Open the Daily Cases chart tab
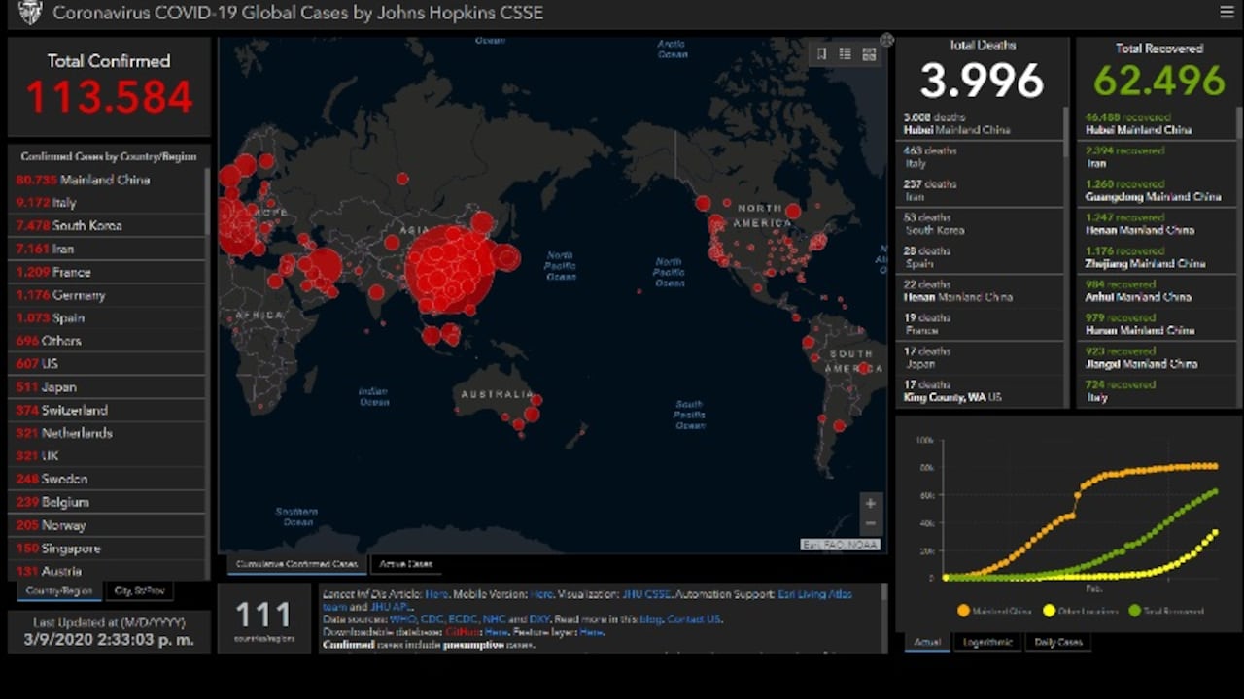 (x=1058, y=642)
